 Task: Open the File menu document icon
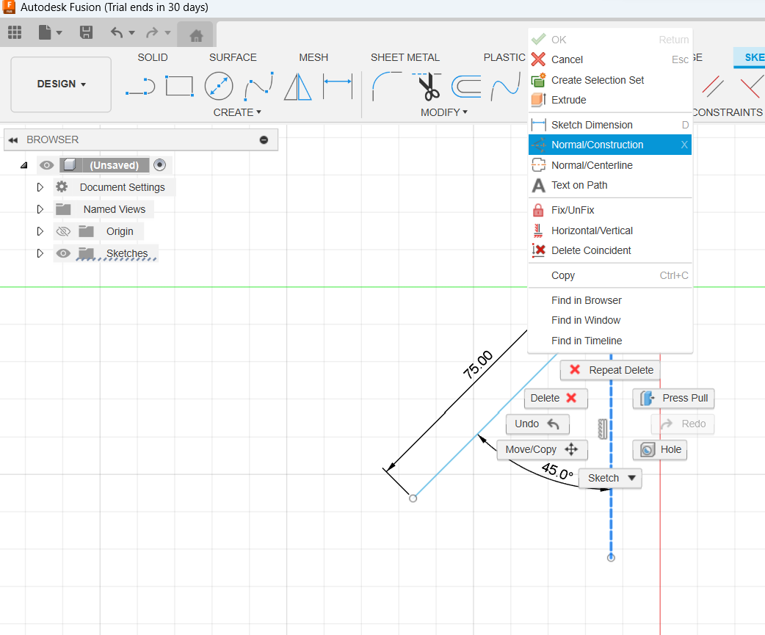point(45,33)
